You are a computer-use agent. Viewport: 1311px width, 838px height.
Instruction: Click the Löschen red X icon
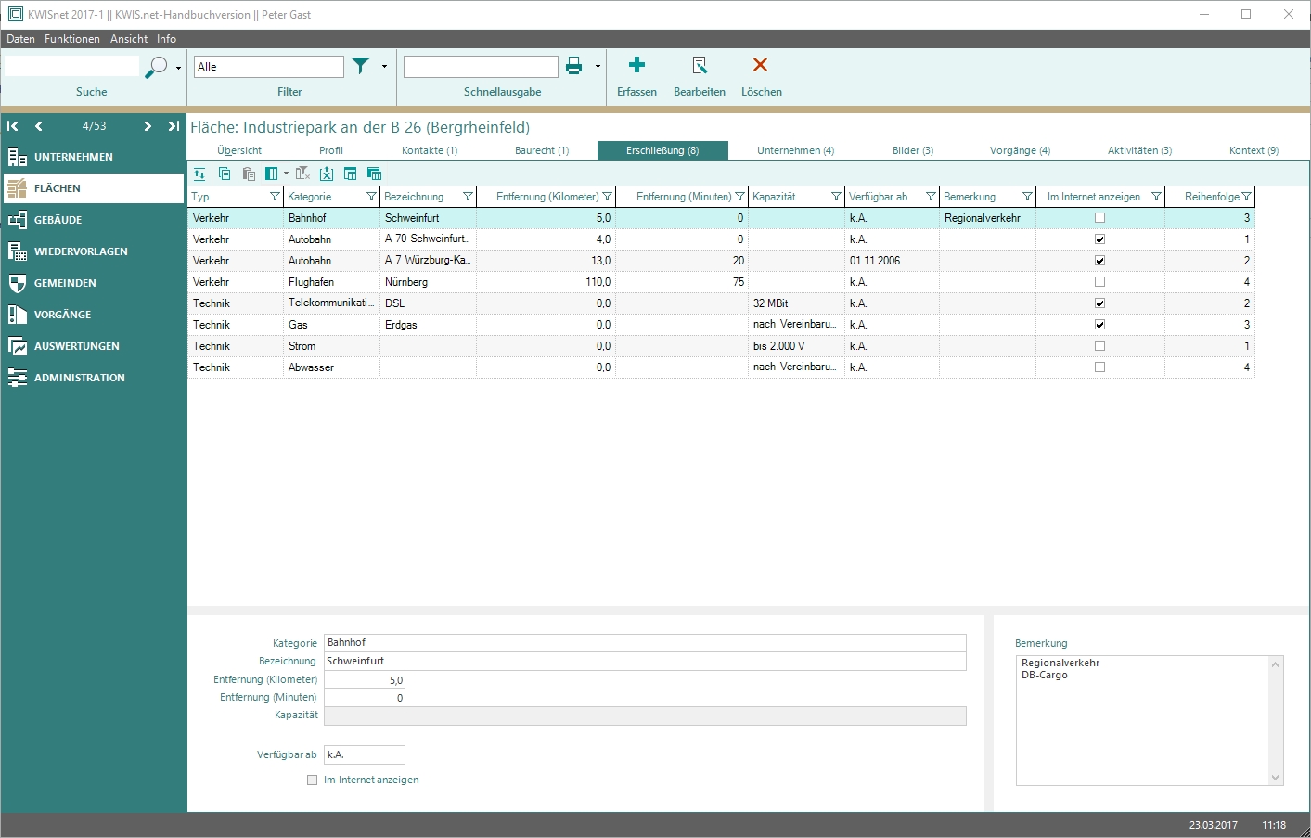(x=760, y=65)
